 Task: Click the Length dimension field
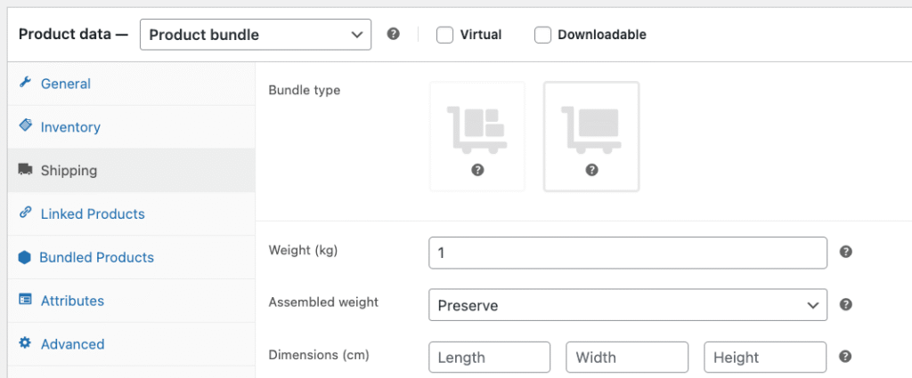click(x=489, y=357)
